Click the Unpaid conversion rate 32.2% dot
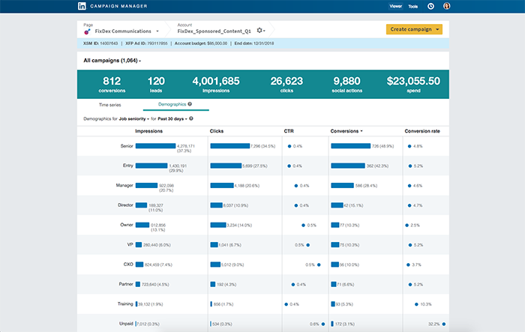 click(444, 324)
